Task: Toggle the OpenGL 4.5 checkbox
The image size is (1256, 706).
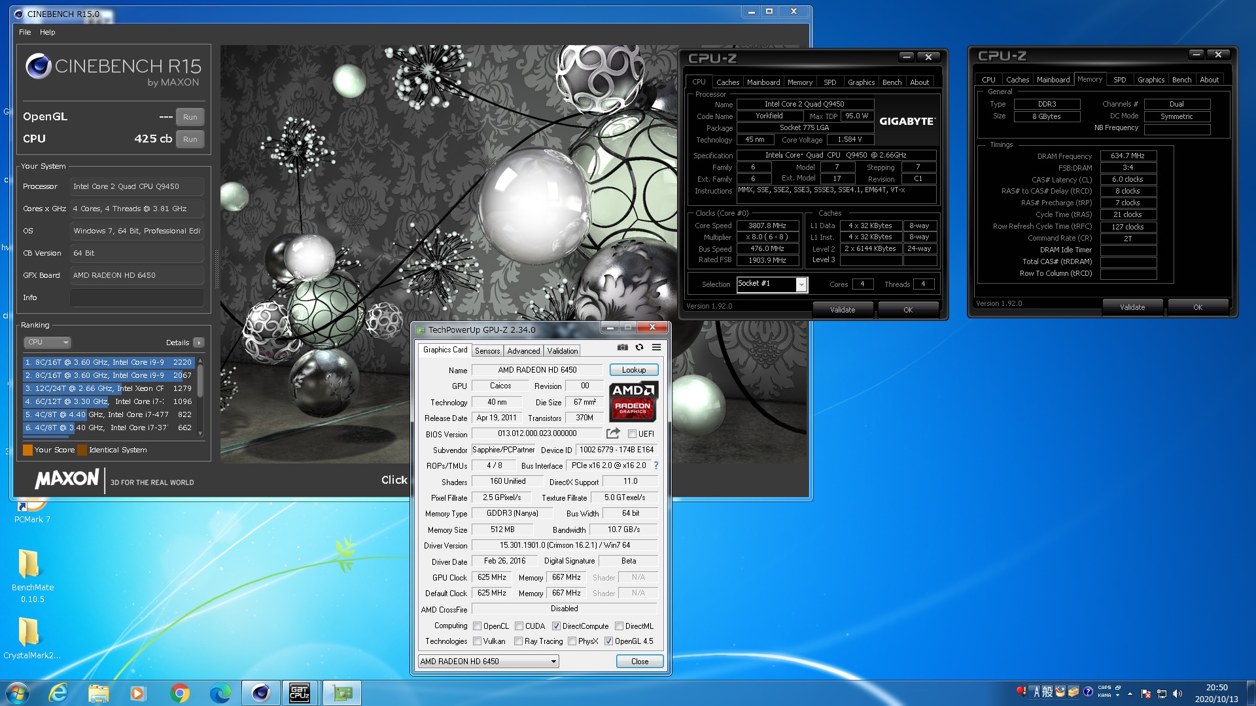Action: coord(608,641)
